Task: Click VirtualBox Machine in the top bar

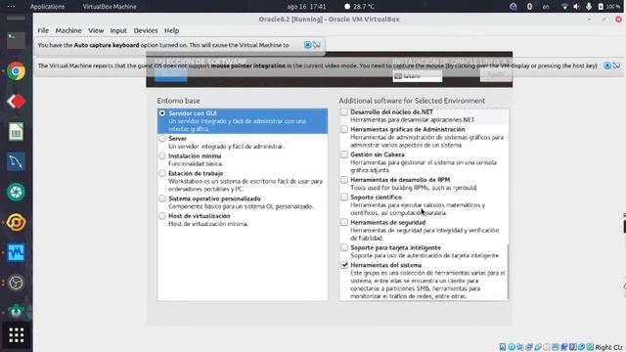Action: [110, 7]
